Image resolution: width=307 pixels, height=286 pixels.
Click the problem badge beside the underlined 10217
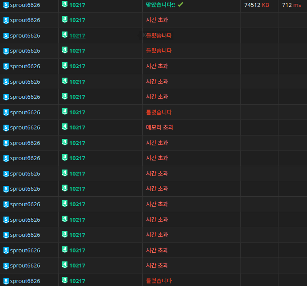click(65, 35)
